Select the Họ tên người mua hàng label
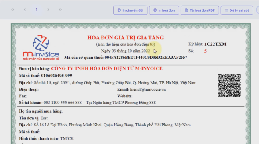Screen dimensions: 259x144 click(x=41, y=111)
